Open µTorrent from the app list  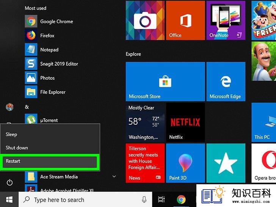[x=71, y=119]
